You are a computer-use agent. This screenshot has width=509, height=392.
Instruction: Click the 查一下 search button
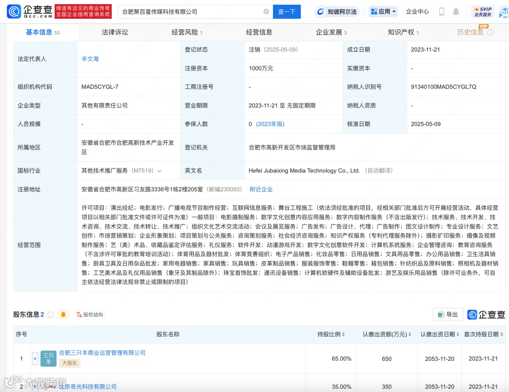[x=287, y=12]
